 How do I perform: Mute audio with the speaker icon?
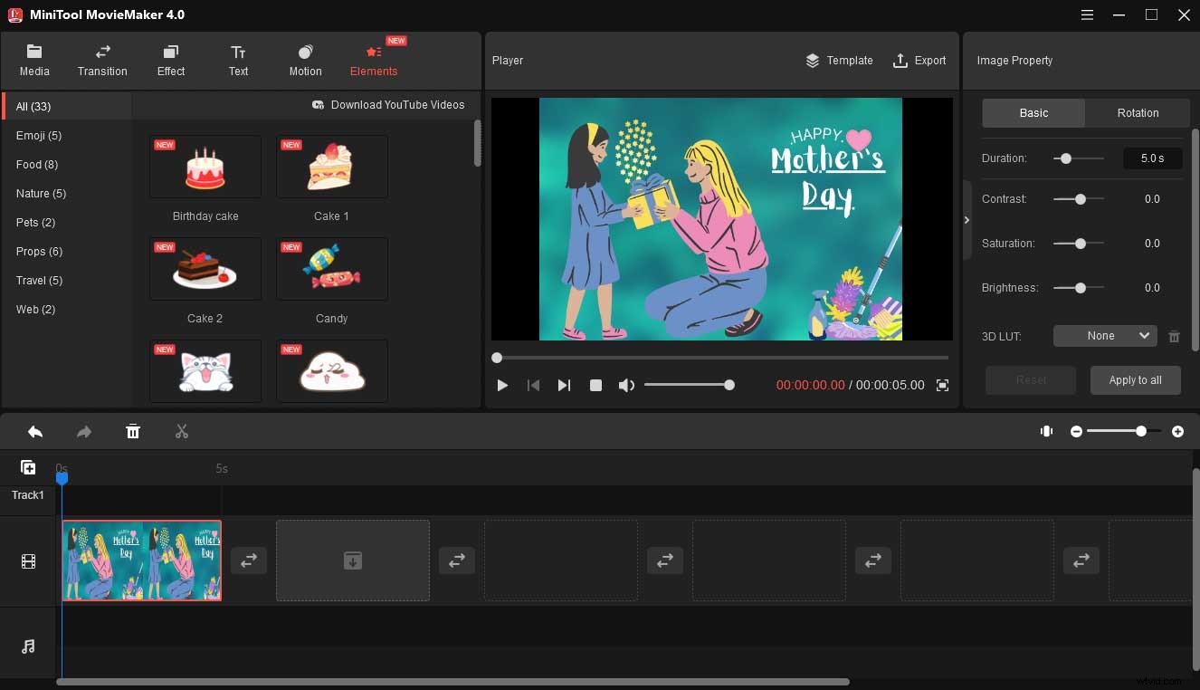[x=626, y=385]
